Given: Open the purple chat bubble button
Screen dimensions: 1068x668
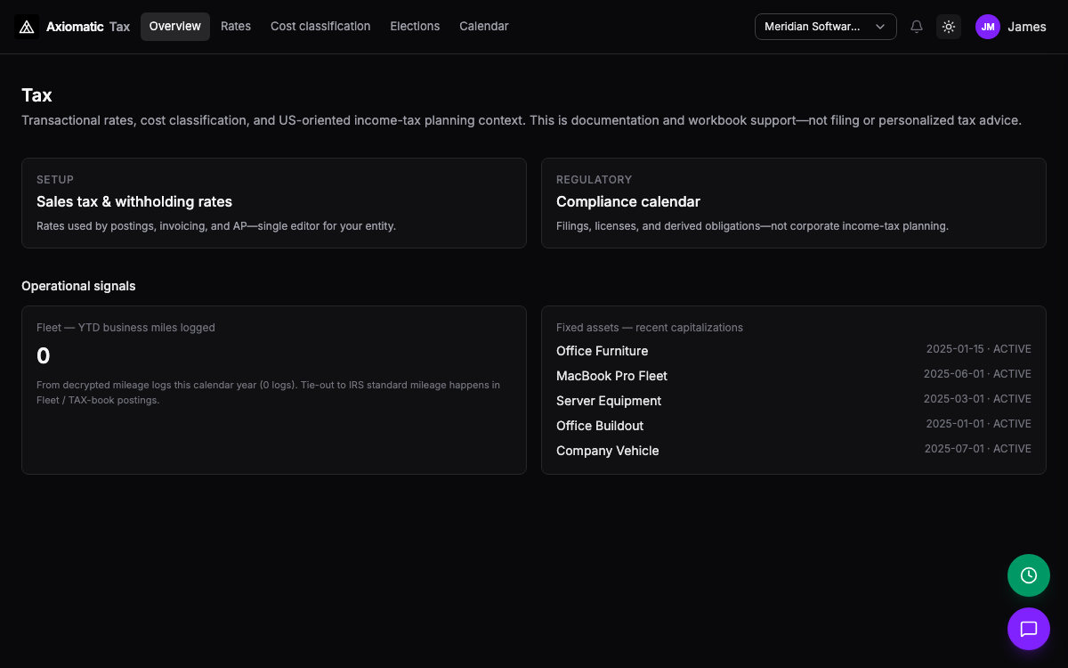Looking at the screenshot, I should [x=1029, y=629].
